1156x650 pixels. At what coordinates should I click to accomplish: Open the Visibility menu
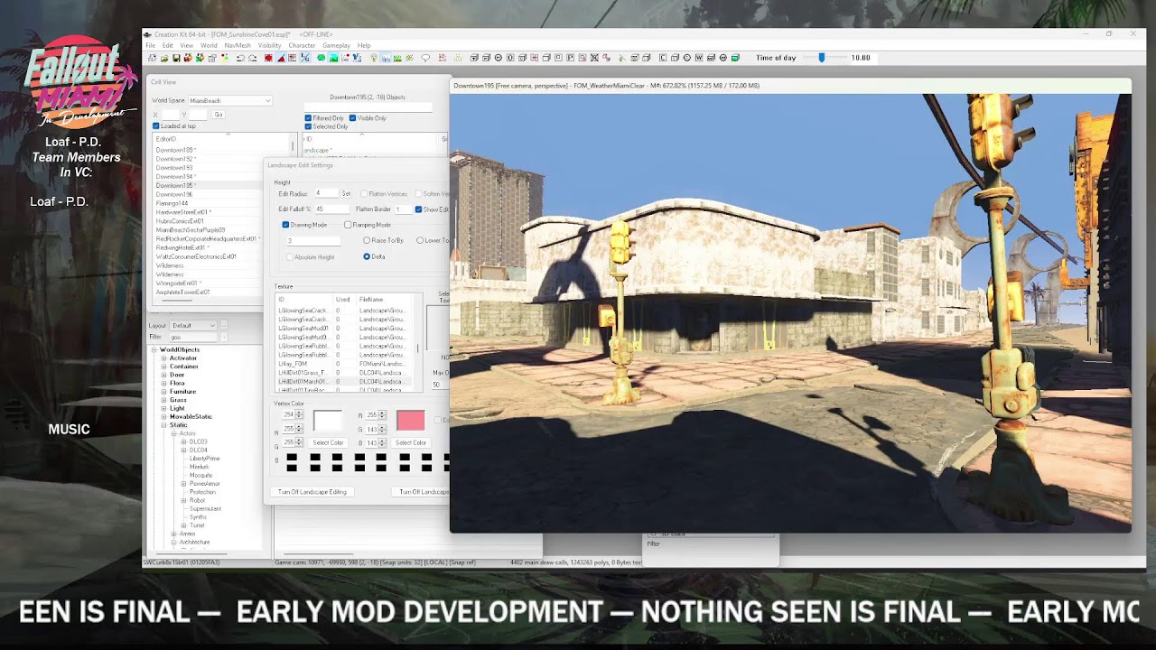click(269, 45)
